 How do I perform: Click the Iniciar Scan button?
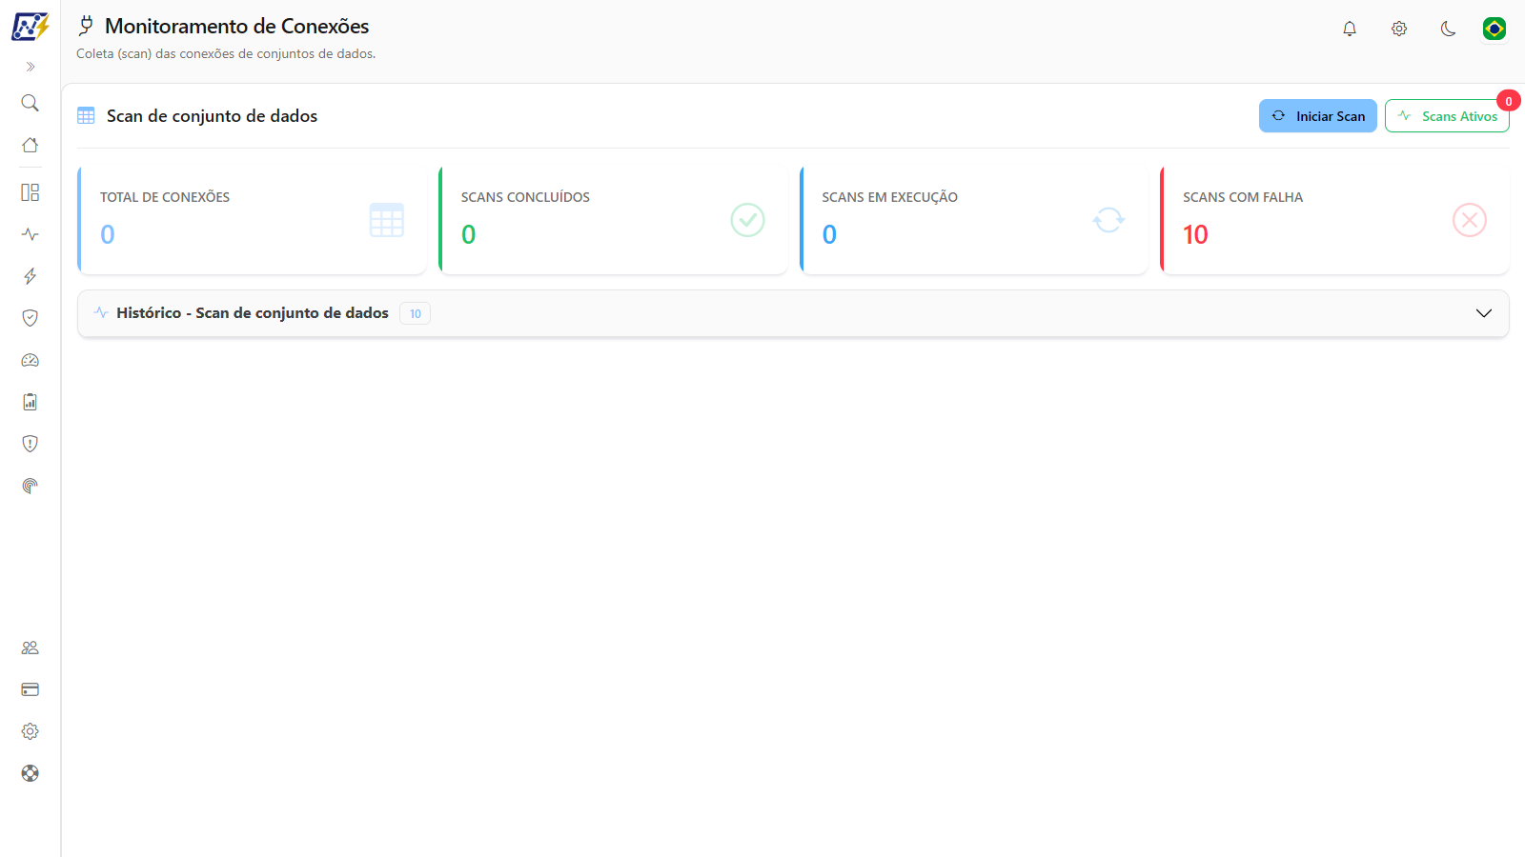1317,116
